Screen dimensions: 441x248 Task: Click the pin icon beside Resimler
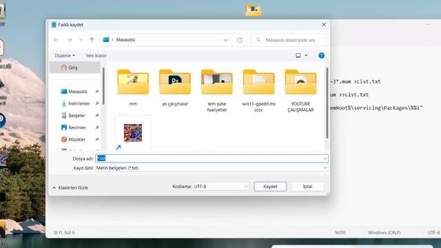tap(97, 127)
